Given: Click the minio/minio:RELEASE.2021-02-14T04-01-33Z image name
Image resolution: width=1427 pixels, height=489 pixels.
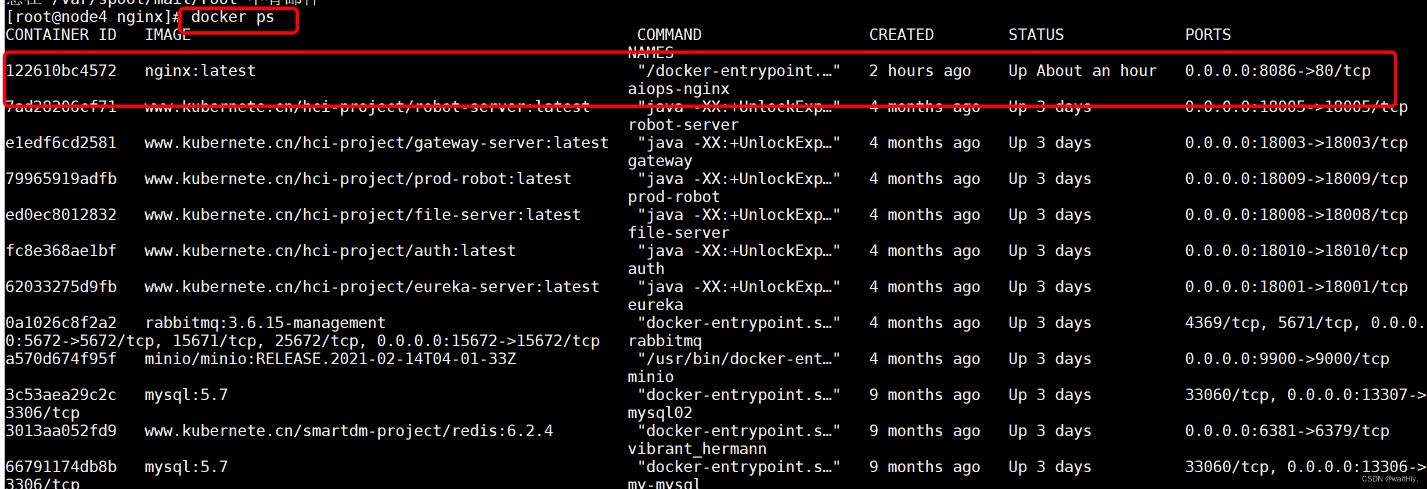Looking at the screenshot, I should (x=330, y=359).
